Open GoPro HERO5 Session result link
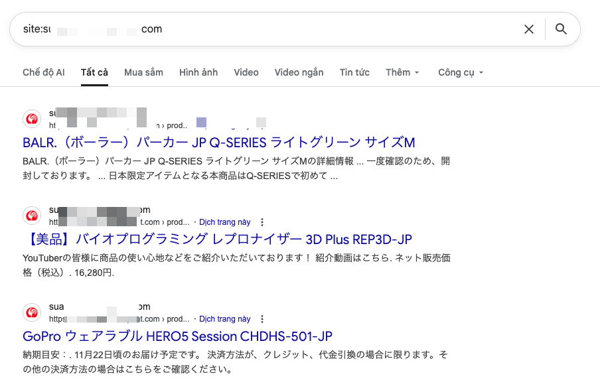Screen dimensions: 600x392 [x=177, y=336]
